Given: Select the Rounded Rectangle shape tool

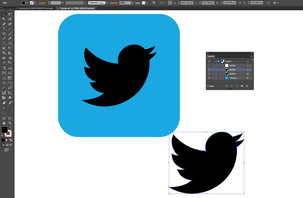Looking at the screenshot, I should point(4,33).
